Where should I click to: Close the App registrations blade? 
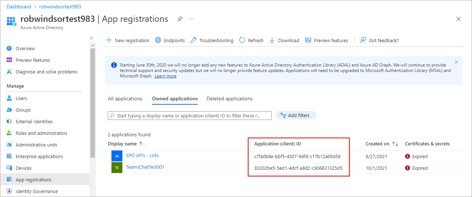pos(459,19)
